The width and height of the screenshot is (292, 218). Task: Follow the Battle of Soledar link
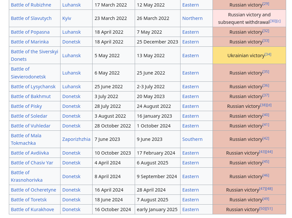click(29, 116)
